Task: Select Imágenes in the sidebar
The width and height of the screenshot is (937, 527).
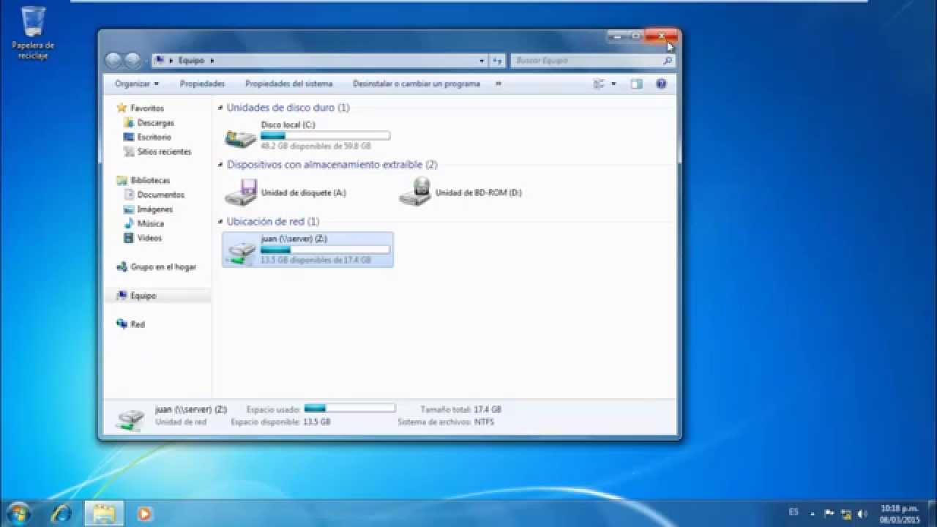Action: click(x=155, y=209)
